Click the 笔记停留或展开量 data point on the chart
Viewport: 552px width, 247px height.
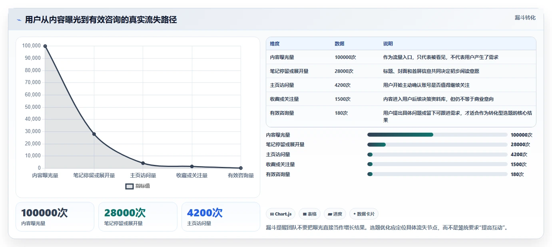click(x=94, y=134)
